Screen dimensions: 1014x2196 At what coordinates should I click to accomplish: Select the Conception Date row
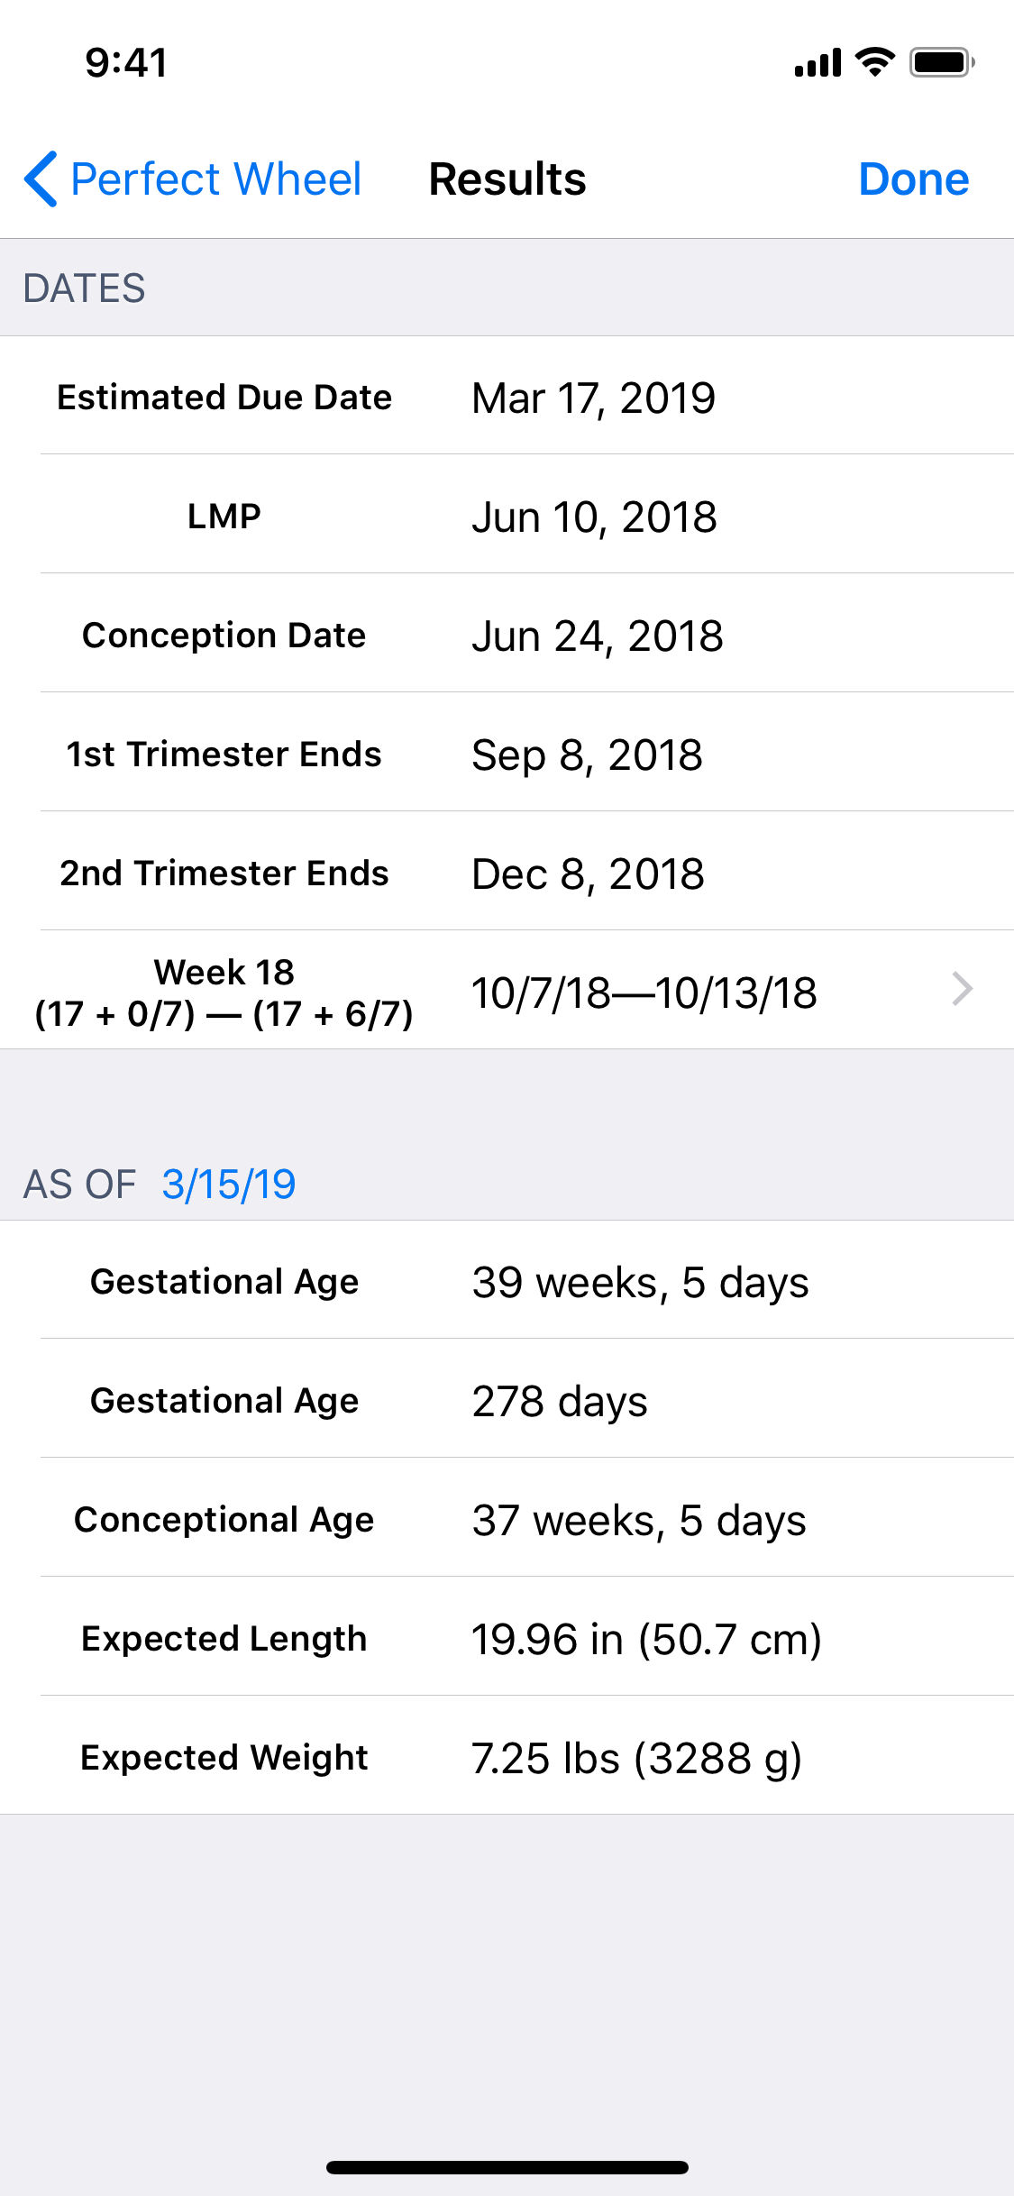coord(507,634)
